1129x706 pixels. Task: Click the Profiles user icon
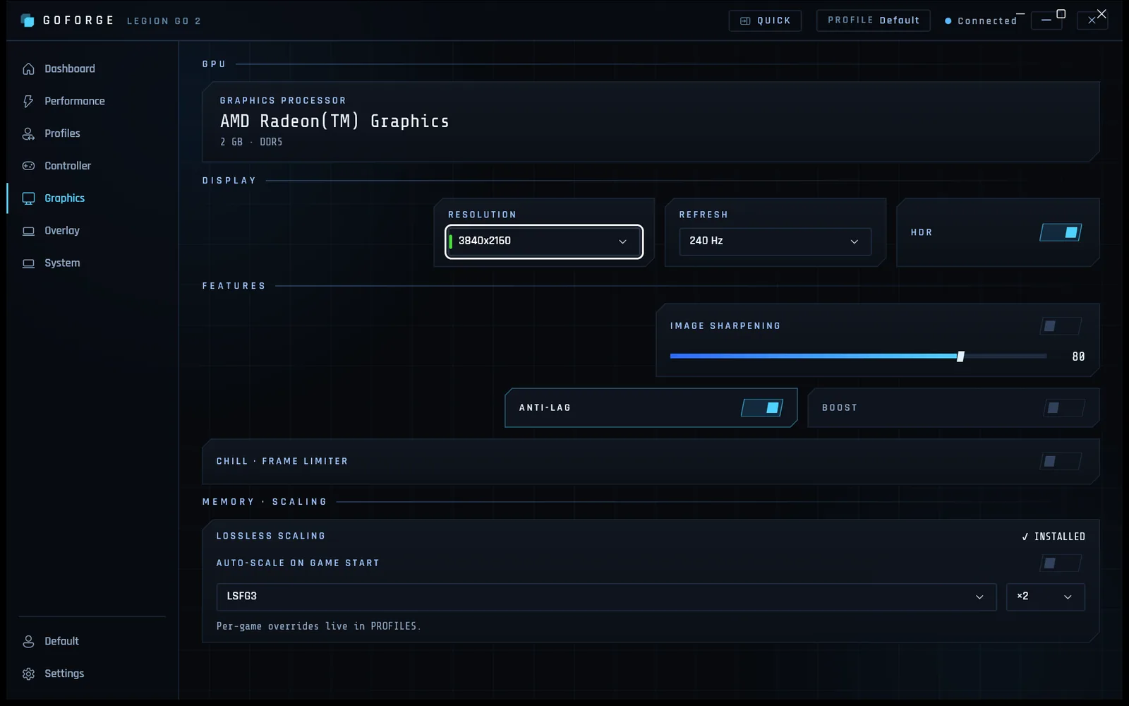coord(28,133)
